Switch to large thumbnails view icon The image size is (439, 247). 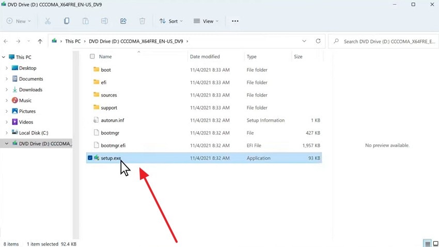pyautogui.click(x=435, y=243)
